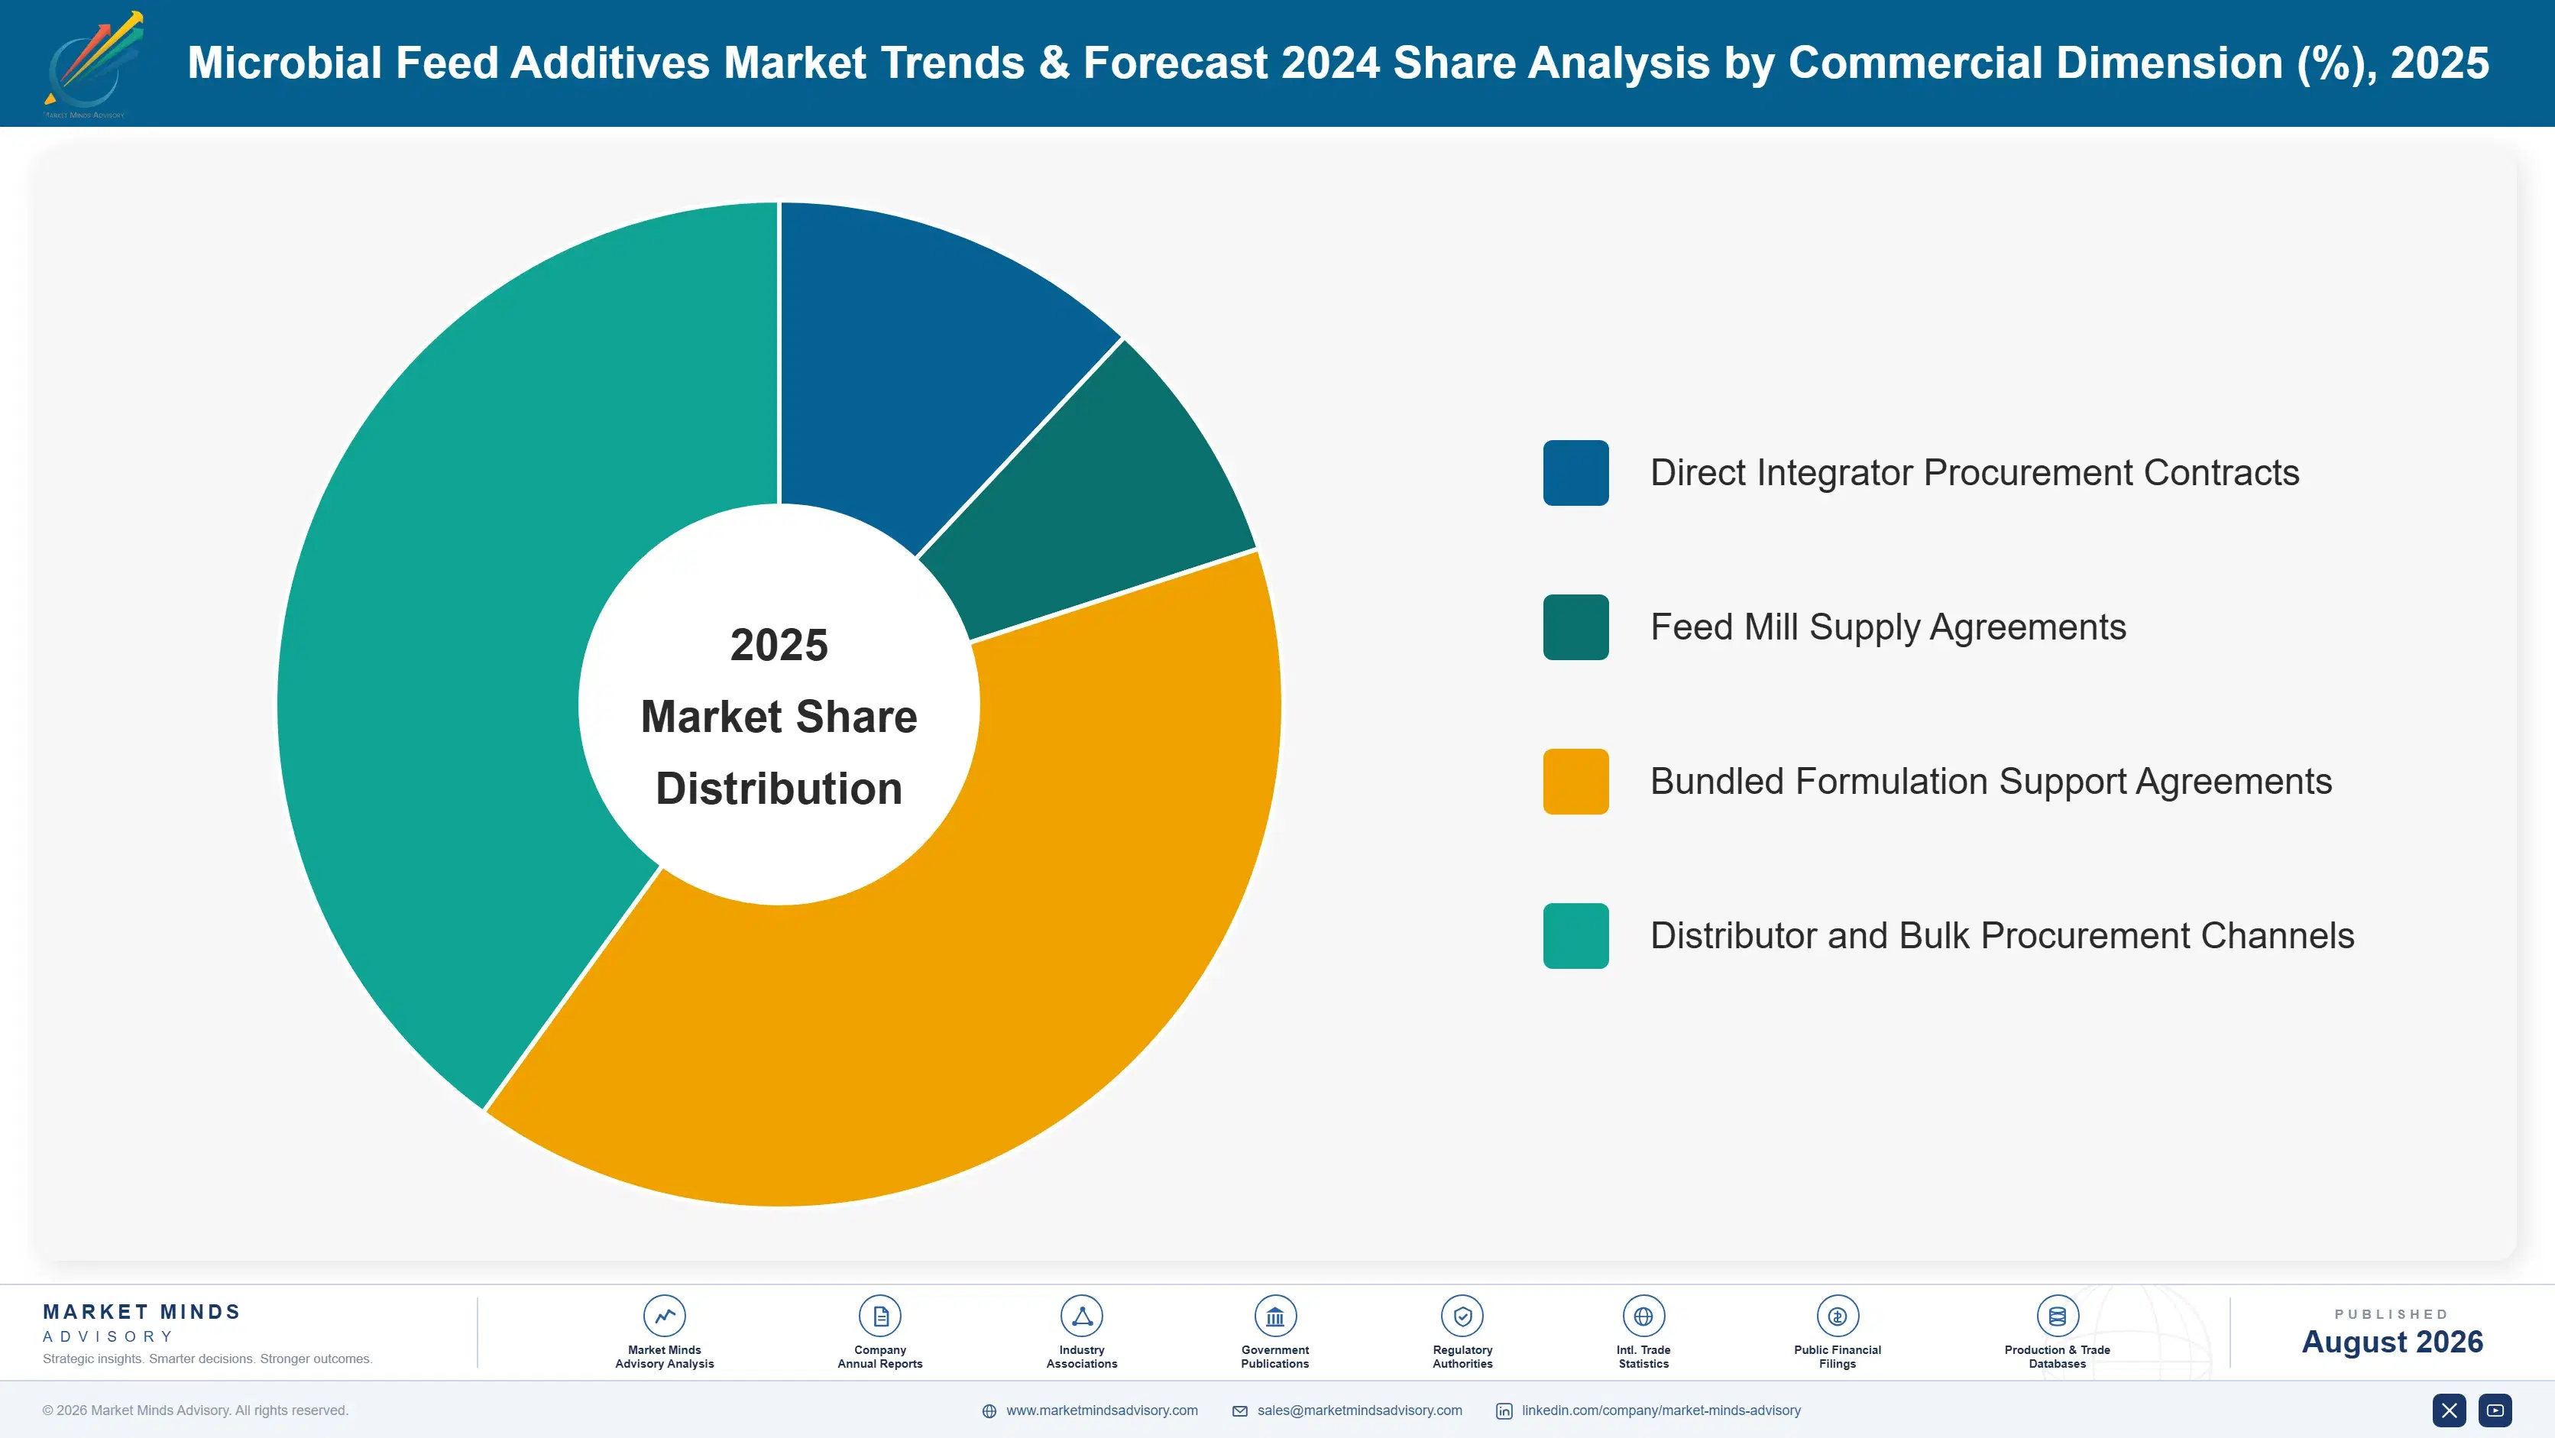Click the LinkedIn icon in footer
This screenshot has width=2555, height=1438.
(x=1504, y=1411)
